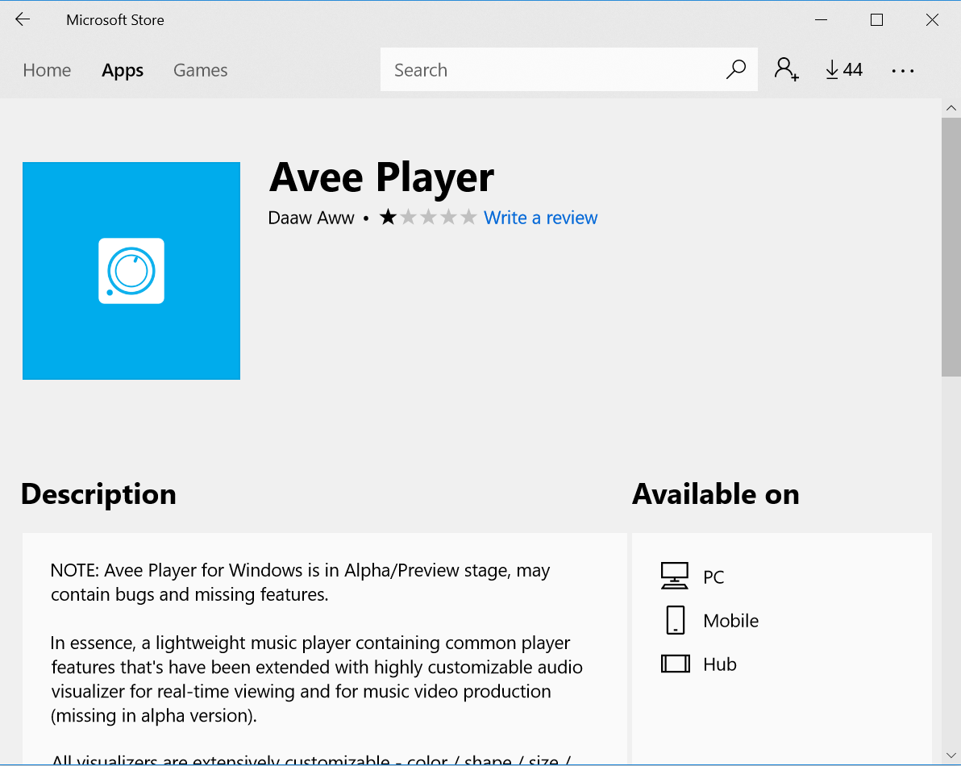The image size is (961, 766).
Task: Click the scrollbar up arrow
Action: pos(951,107)
